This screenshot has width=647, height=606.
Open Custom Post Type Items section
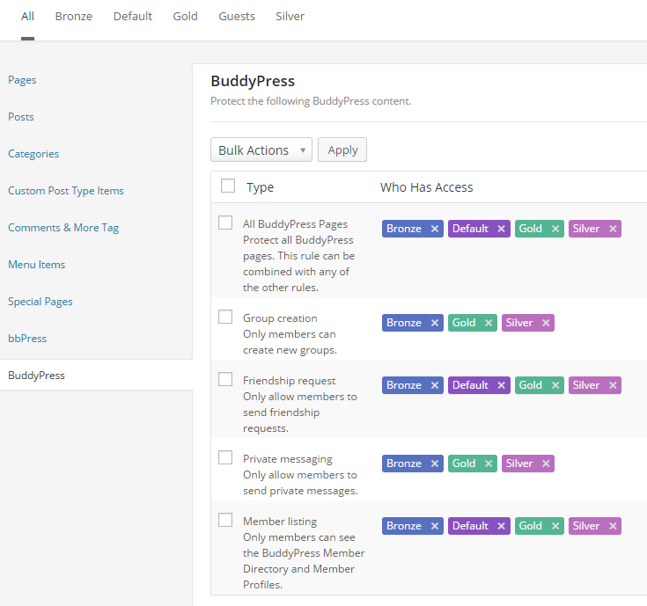66,191
